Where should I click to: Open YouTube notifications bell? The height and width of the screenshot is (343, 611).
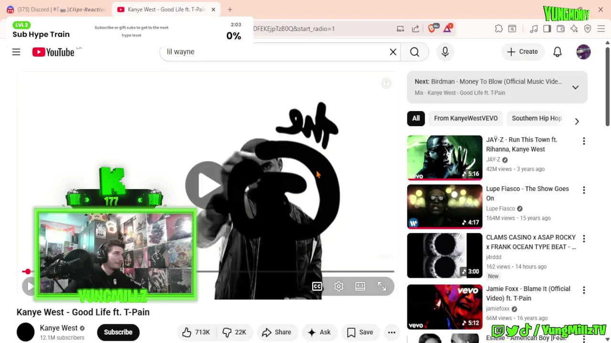[557, 52]
